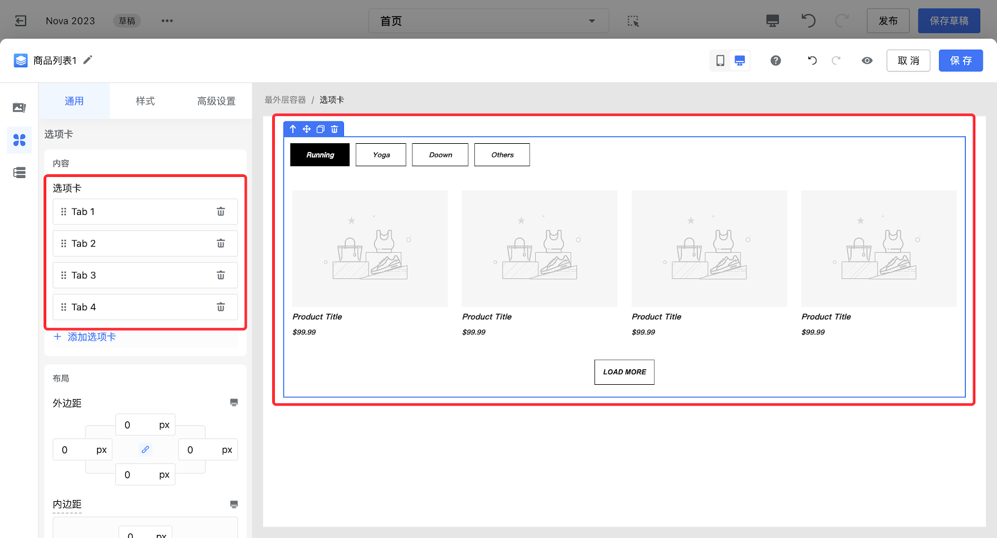Click the duplicate icon on selected block toolbar
Image resolution: width=997 pixels, height=538 pixels.
coord(320,129)
